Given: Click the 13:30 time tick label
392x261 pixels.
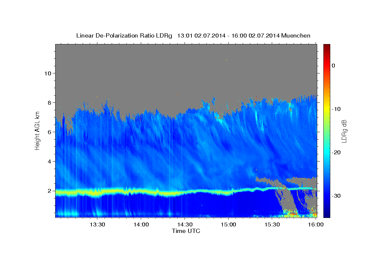Looking at the screenshot, I should click(97, 225).
